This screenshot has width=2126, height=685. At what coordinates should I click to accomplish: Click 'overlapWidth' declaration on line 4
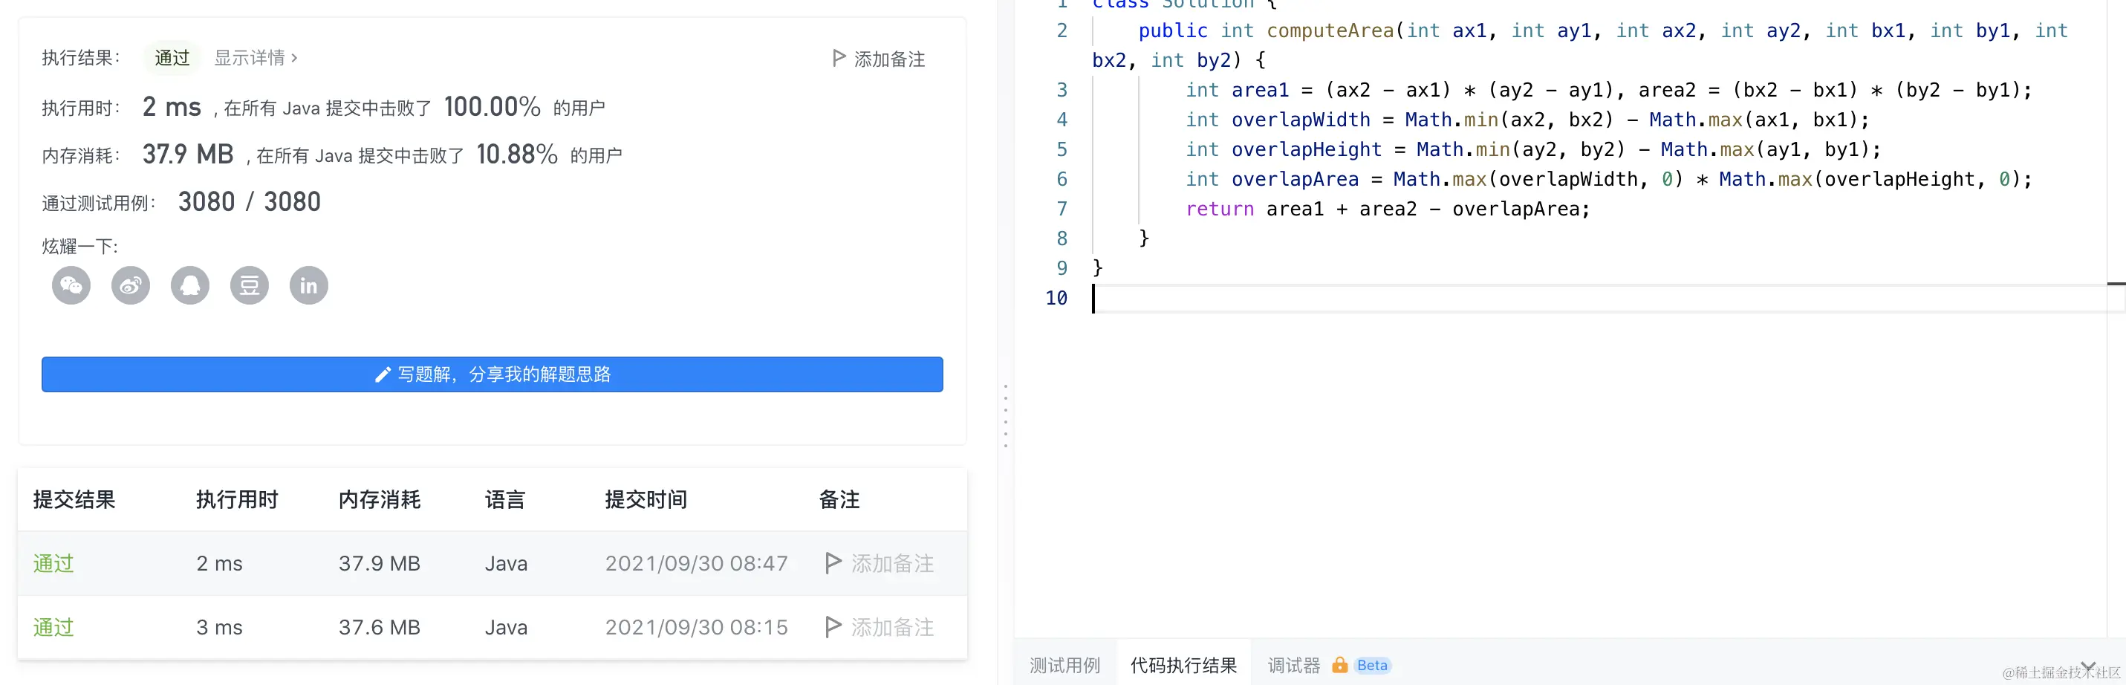coord(1301,120)
